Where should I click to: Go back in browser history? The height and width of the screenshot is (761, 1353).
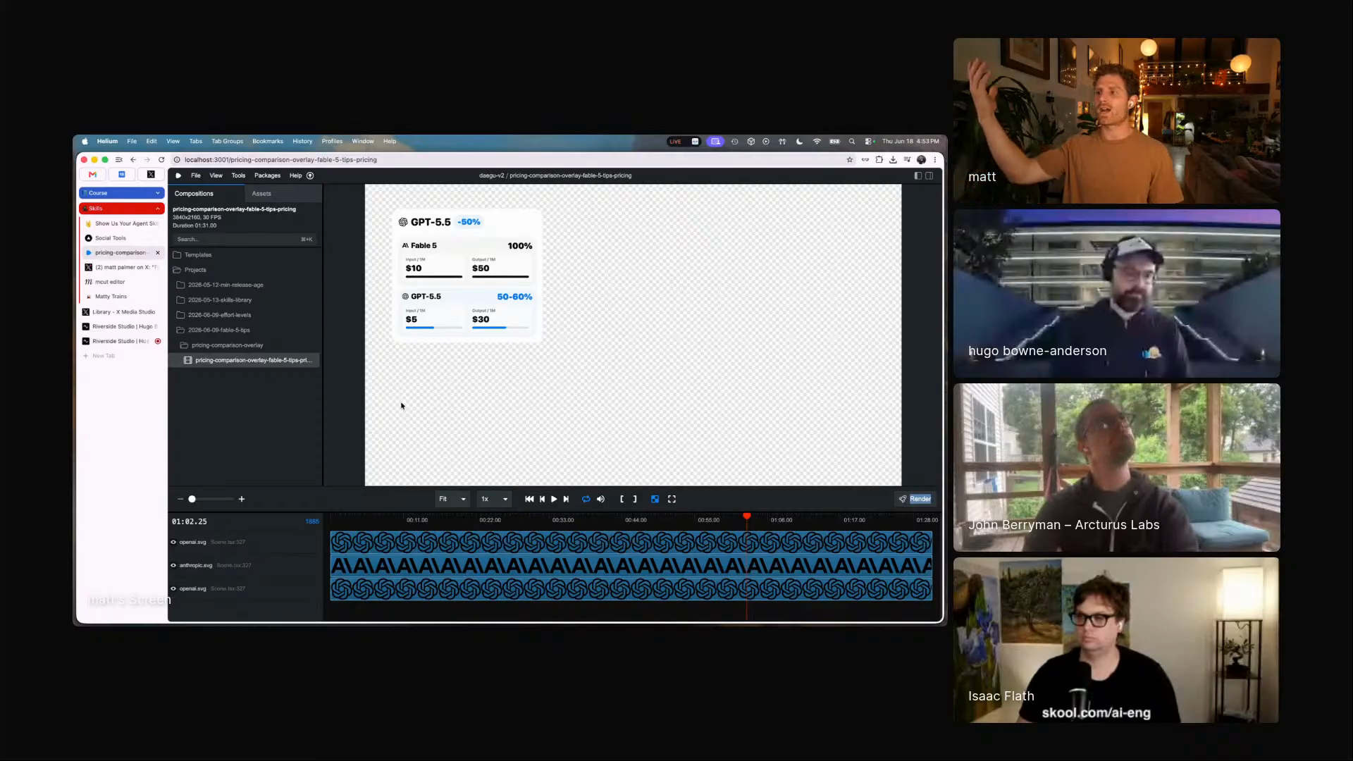coord(133,160)
